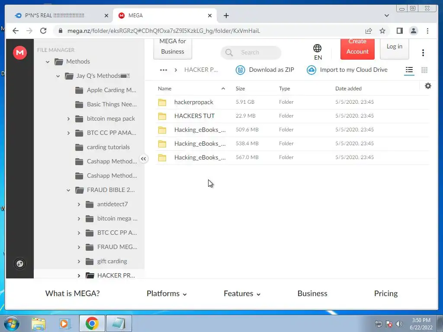
Task: Open Platforms dropdown menu
Action: tap(167, 294)
